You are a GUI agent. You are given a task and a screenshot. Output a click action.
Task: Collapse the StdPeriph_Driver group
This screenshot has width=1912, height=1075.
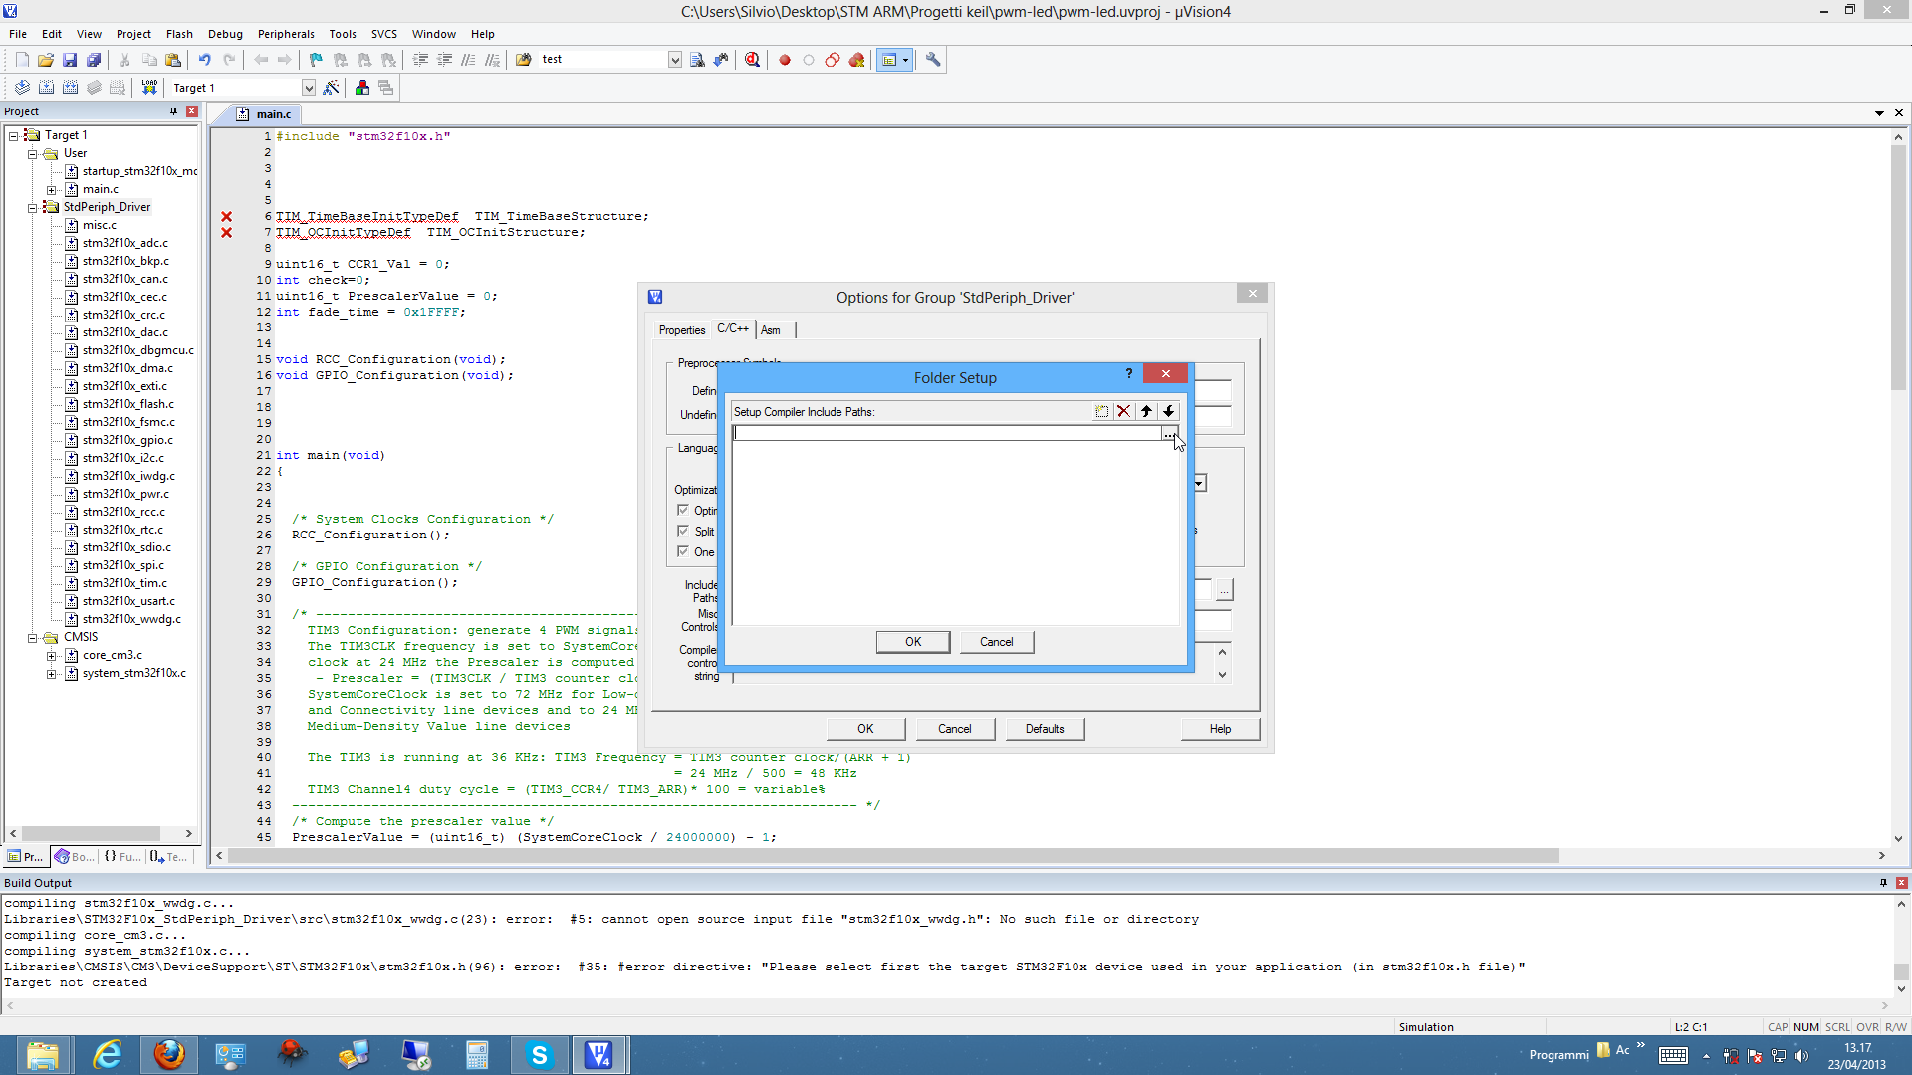(33, 207)
